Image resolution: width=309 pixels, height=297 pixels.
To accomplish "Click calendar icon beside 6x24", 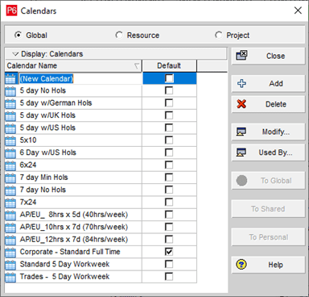I will tap(10, 165).
